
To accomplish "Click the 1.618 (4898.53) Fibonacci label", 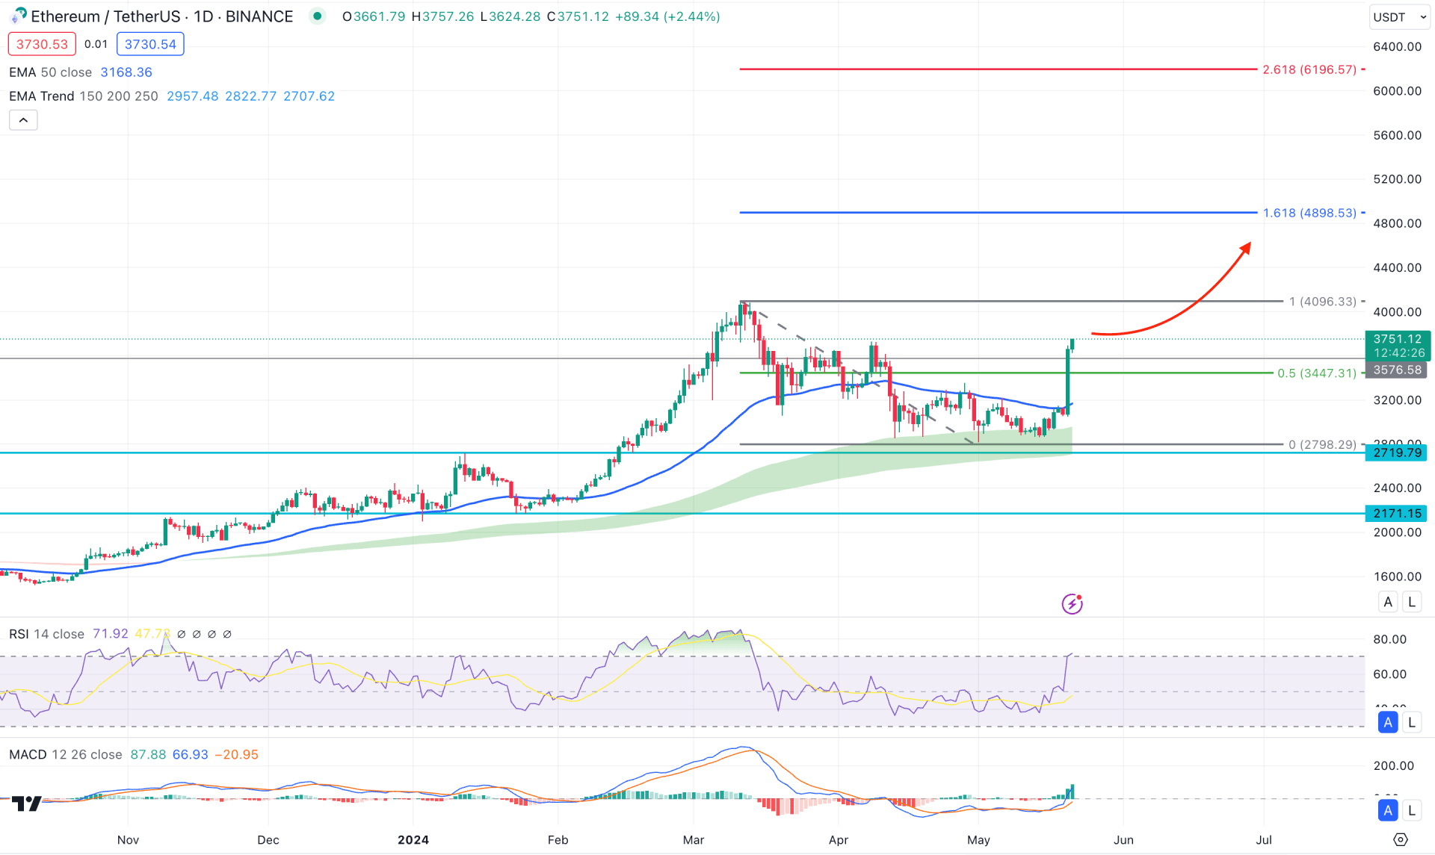I will coord(1309,213).
